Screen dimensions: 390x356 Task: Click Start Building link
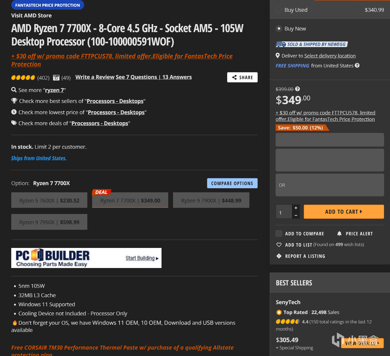click(x=142, y=258)
